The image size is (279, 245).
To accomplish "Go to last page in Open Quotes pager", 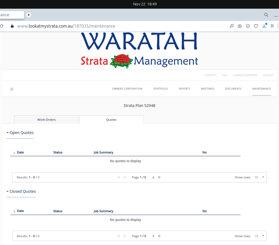I will click(159, 177).
